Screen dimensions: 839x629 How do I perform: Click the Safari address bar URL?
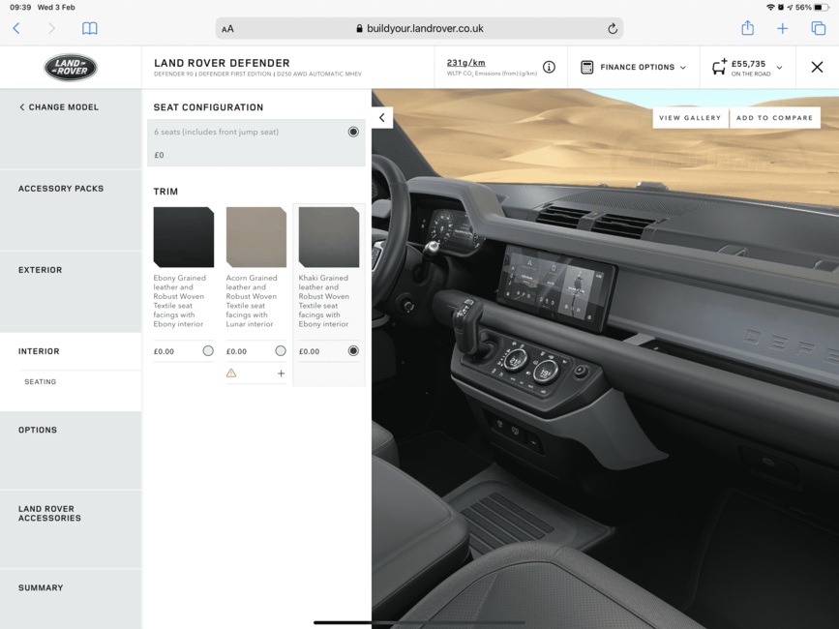(x=420, y=28)
